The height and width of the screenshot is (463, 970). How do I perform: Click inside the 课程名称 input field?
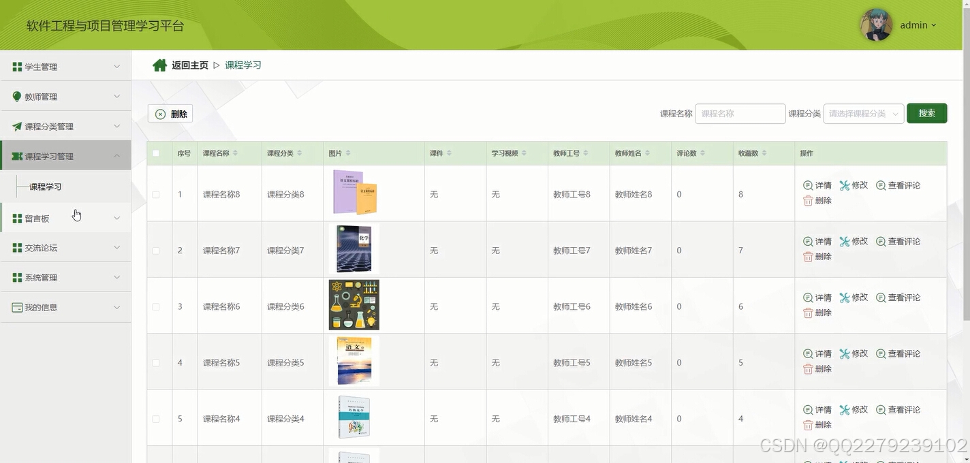pyautogui.click(x=740, y=114)
